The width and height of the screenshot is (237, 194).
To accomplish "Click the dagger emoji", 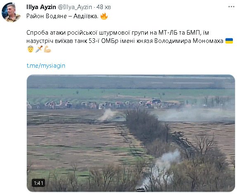I will [39, 49].
